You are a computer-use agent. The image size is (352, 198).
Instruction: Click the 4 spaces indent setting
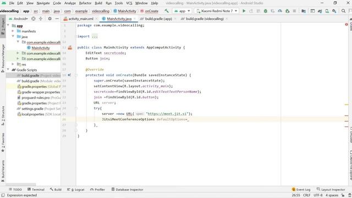(x=332, y=195)
